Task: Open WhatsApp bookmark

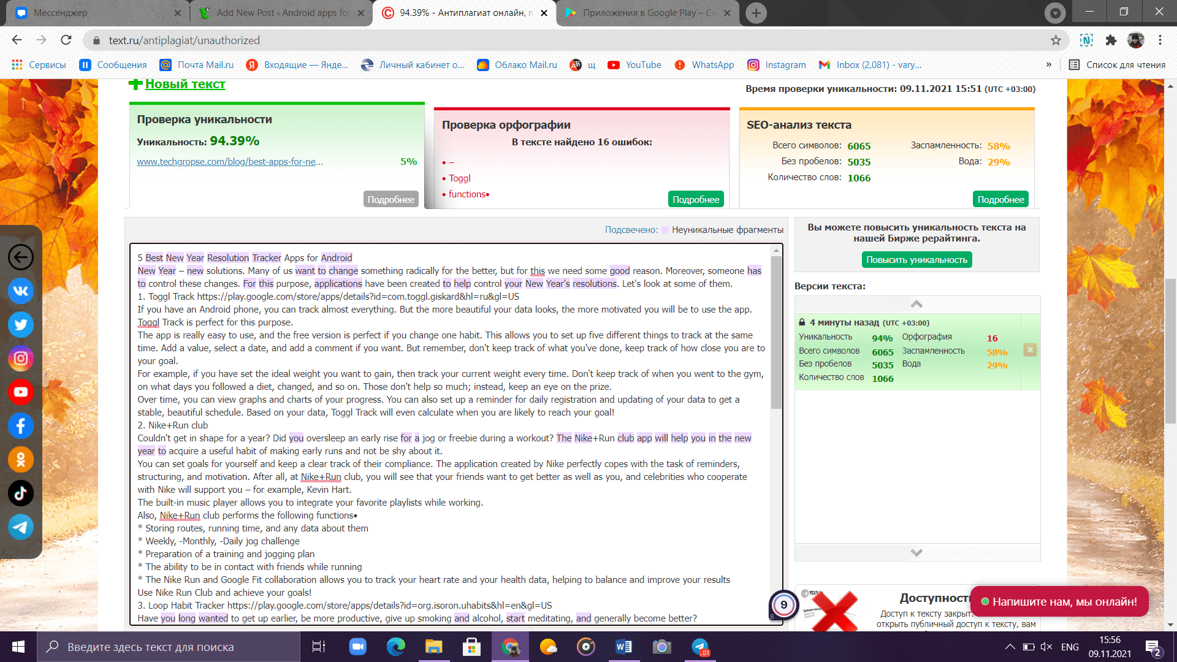Action: [x=704, y=65]
